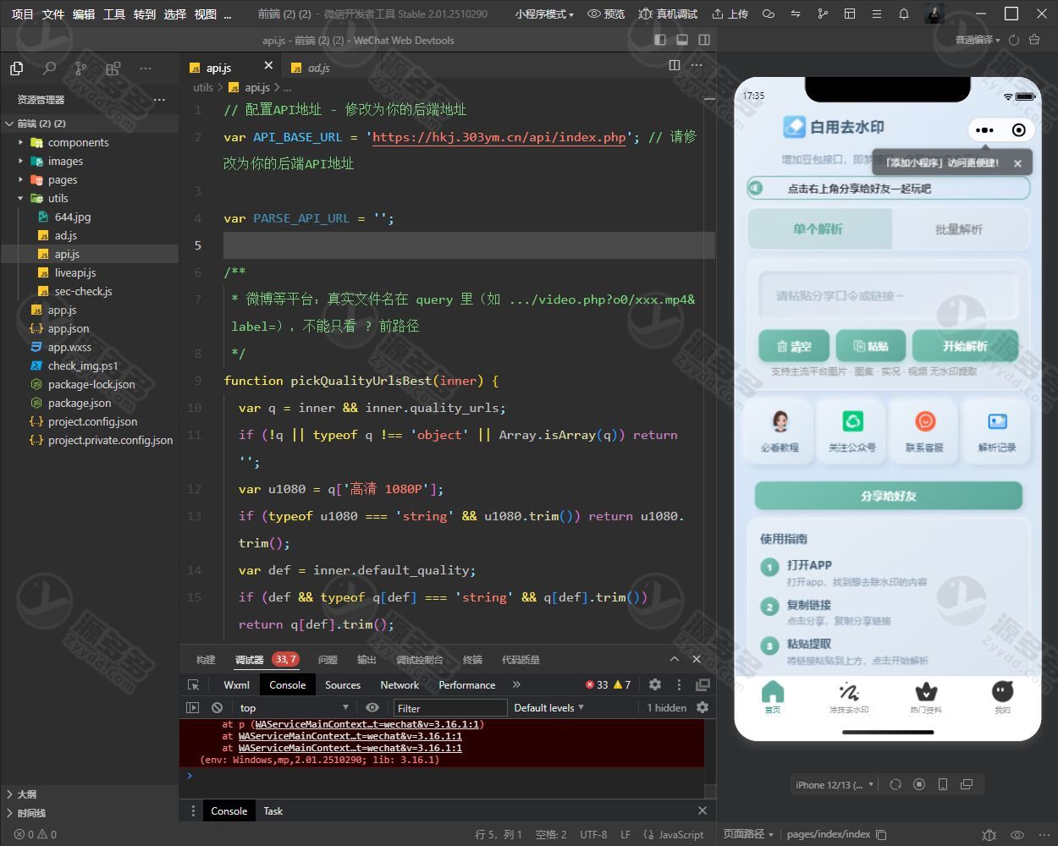
Task: Switch to the Sources tab in debugger
Action: (x=343, y=685)
